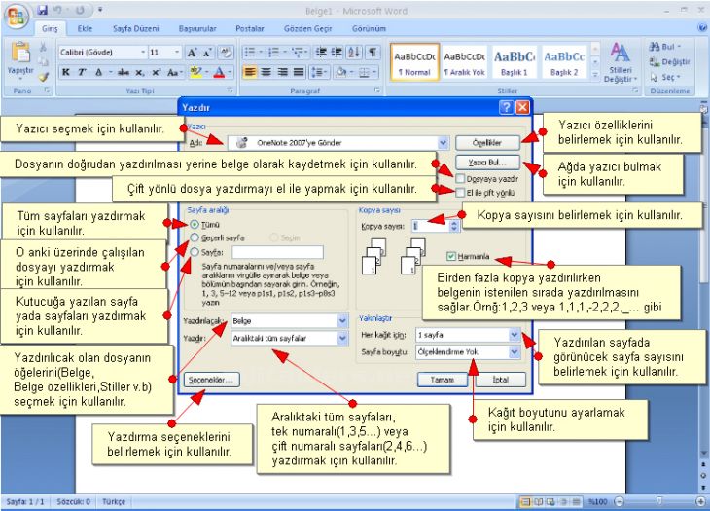Click the Seçenekler button
The height and width of the screenshot is (511, 710).
(x=211, y=380)
